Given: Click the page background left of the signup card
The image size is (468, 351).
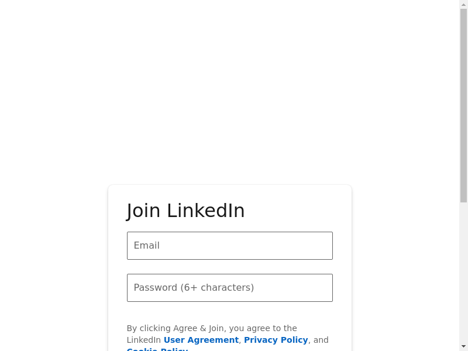Looking at the screenshot, I should coord(53,263).
